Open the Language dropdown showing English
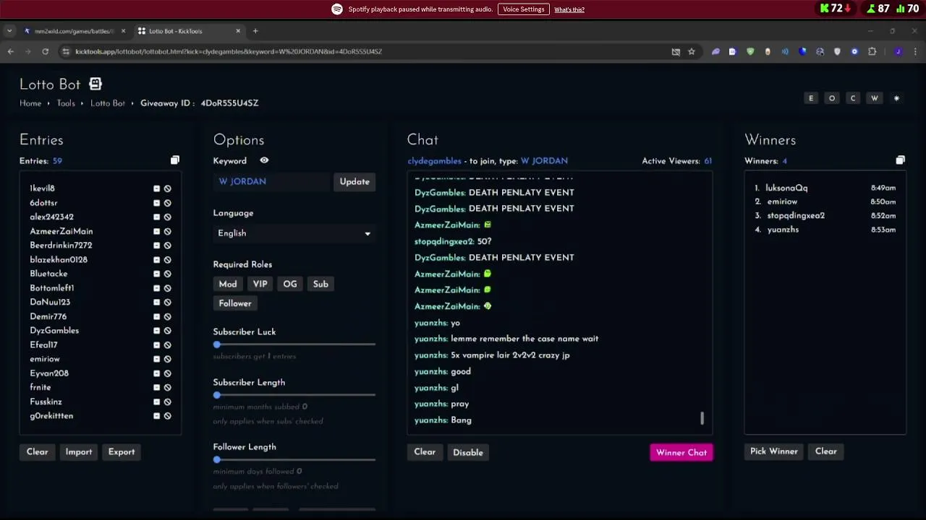This screenshot has width=926, height=520. pos(294,233)
